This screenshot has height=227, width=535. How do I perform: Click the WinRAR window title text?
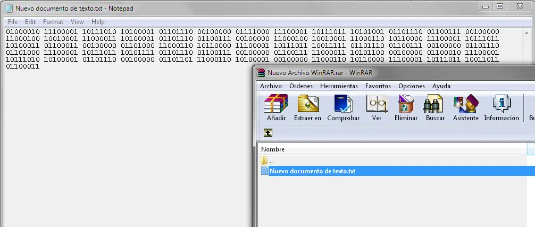[320, 73]
